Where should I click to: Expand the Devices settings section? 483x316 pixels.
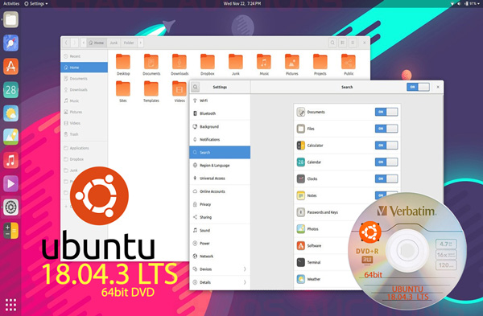click(220, 269)
